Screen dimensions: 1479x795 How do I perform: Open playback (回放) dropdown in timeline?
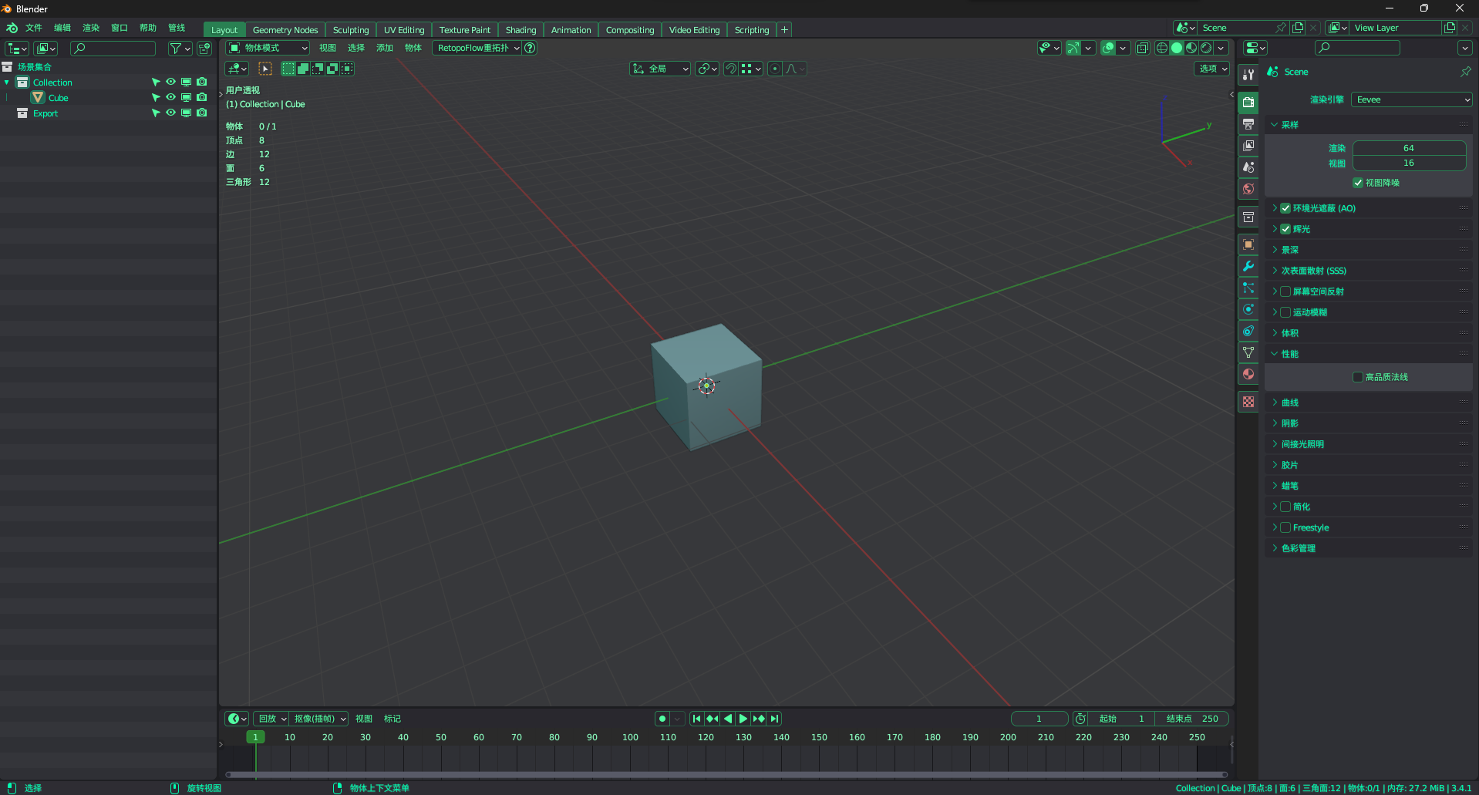click(x=272, y=719)
